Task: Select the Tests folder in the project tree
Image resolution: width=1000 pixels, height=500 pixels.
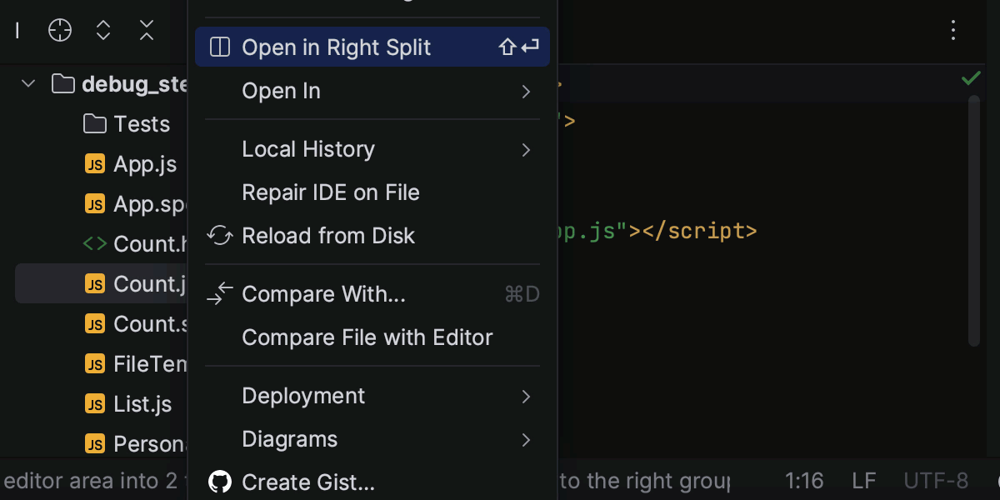Action: tap(141, 123)
